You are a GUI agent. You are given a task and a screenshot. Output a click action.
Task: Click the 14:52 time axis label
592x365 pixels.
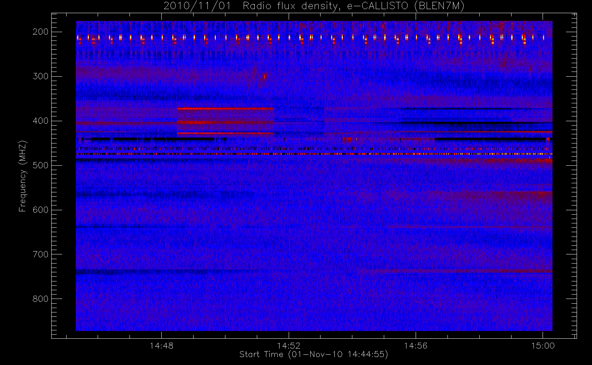(x=289, y=346)
